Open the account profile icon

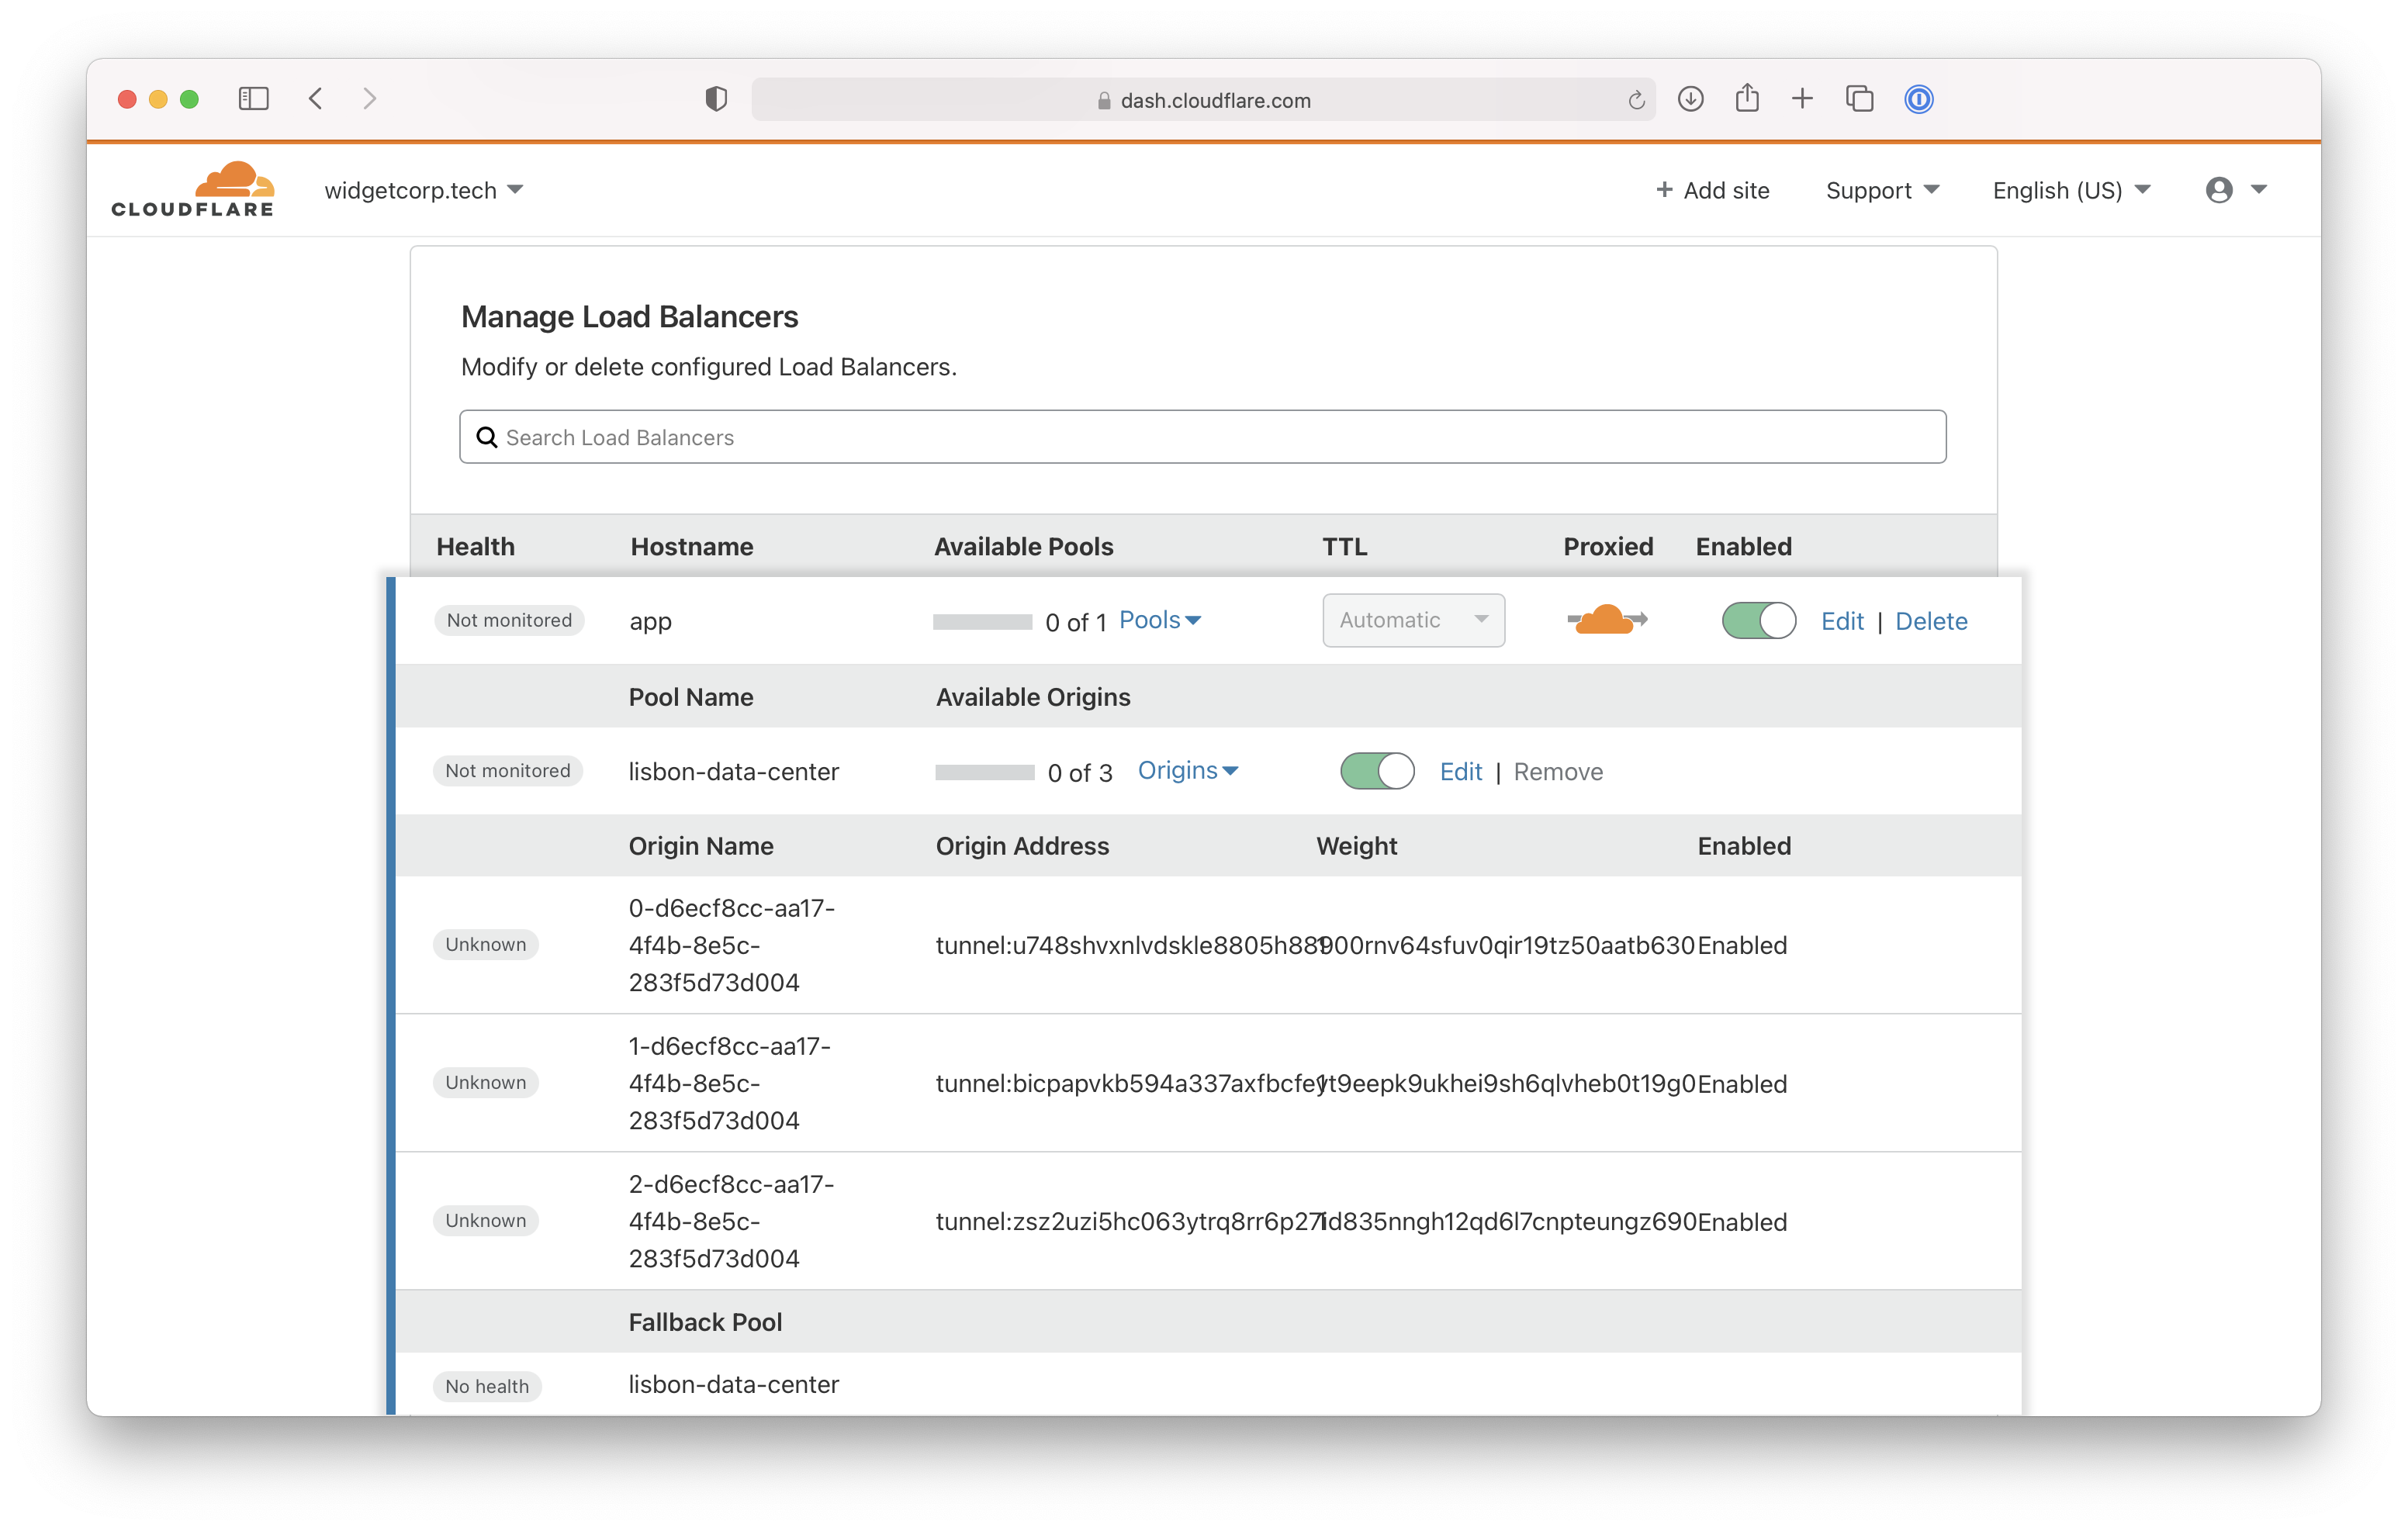click(x=2219, y=189)
